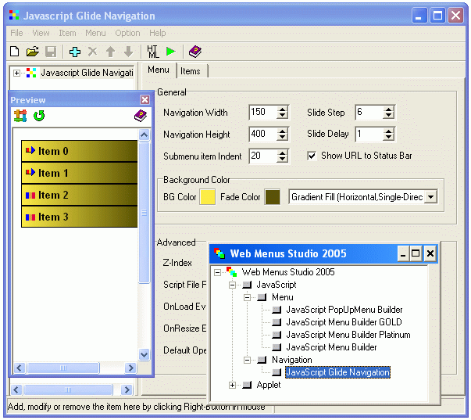
Task: Open help book in main toolbar
Action: [195, 52]
